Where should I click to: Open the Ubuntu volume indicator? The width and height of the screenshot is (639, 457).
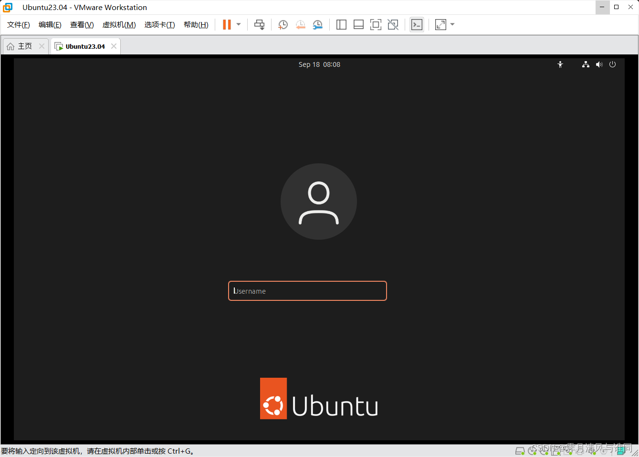click(599, 64)
